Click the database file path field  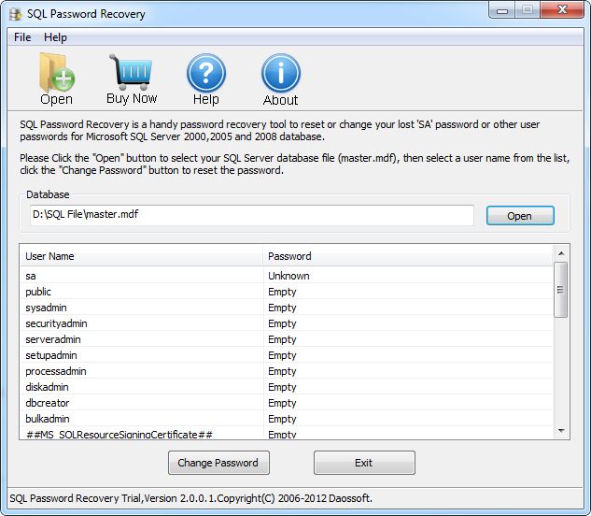[250, 215]
